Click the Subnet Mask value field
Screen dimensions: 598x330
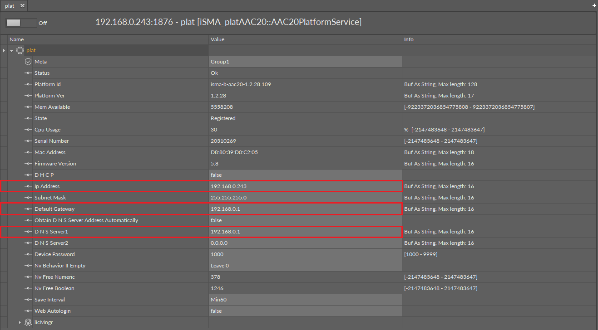(x=305, y=198)
